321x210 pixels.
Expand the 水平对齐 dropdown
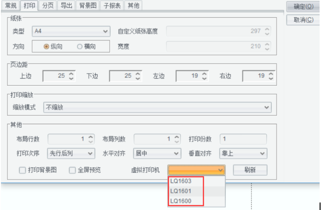point(157,153)
